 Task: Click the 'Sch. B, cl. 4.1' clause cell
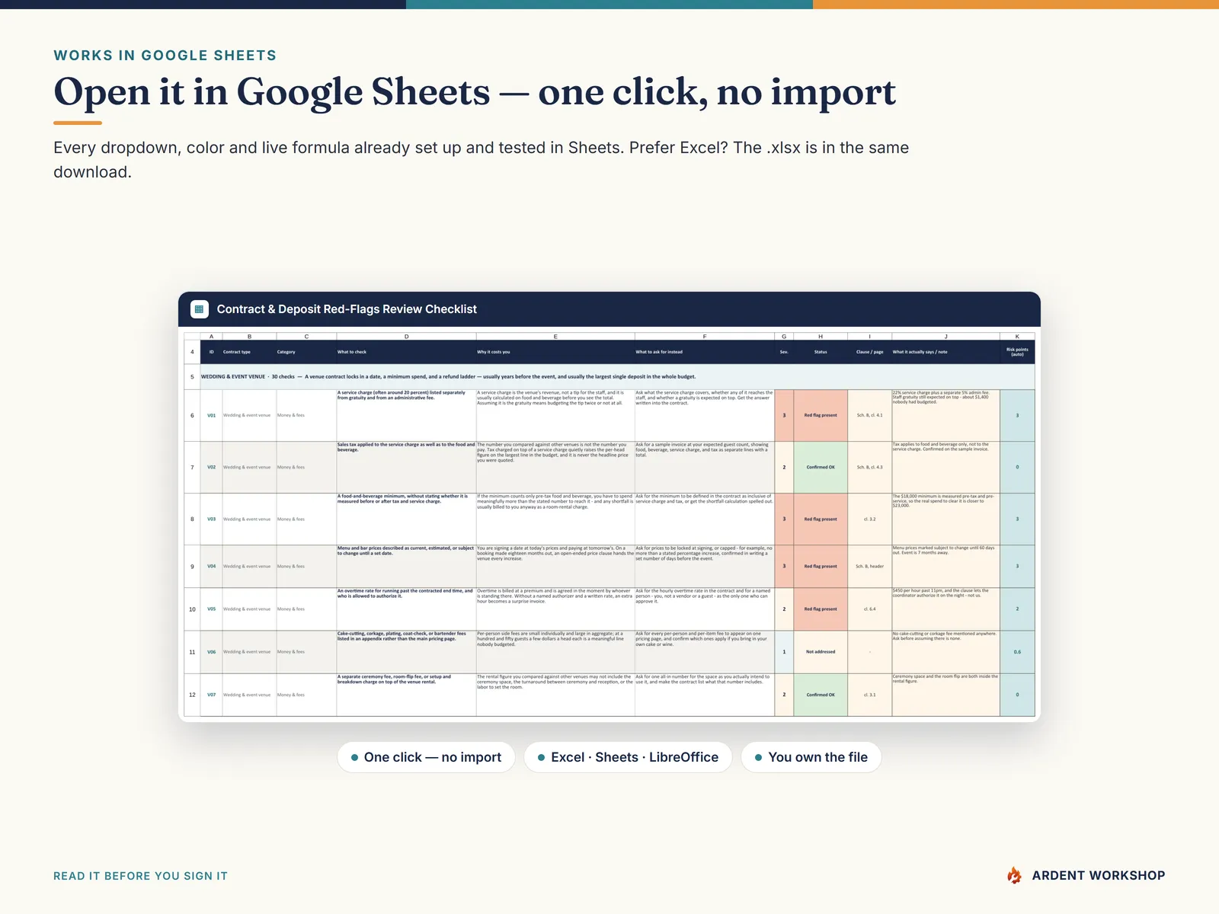click(869, 416)
